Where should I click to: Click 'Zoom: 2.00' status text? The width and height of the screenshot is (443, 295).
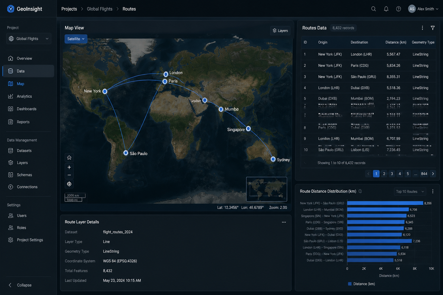278,207
